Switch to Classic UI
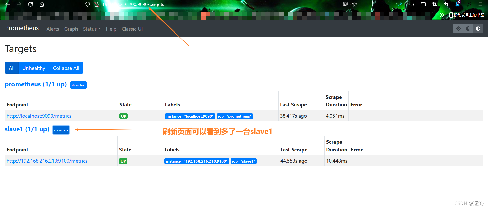This screenshot has height=208, width=488. coord(132,29)
